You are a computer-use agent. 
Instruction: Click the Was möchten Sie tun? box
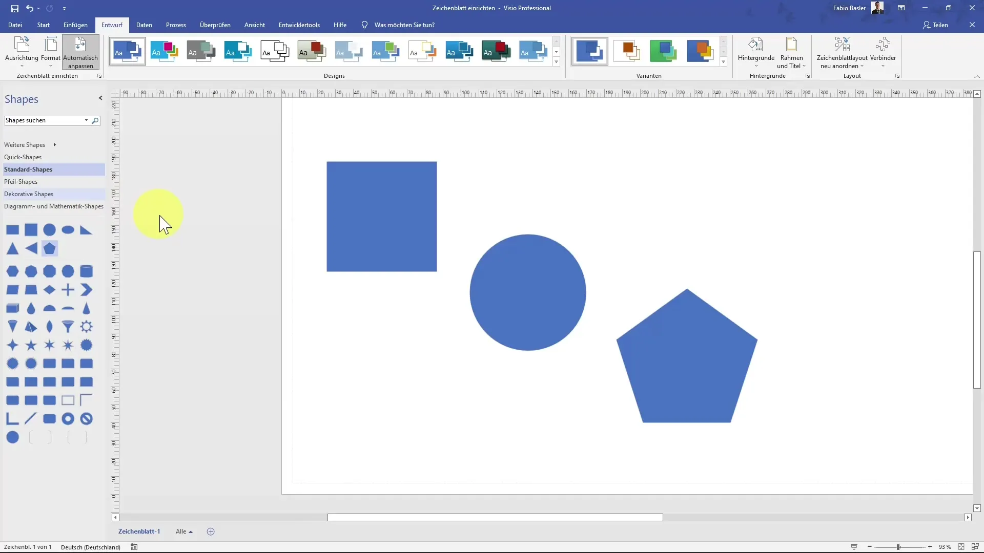point(404,25)
